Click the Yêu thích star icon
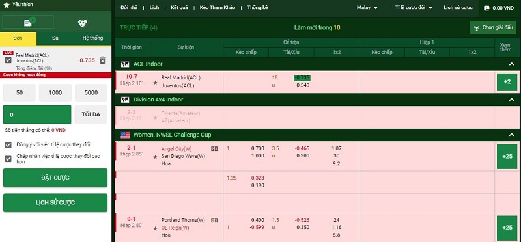Image resolution: width=521 pixels, height=242 pixels. [x=6, y=5]
